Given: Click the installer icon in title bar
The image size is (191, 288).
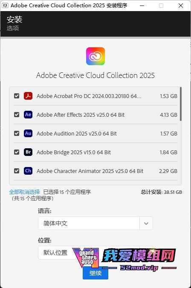Looking at the screenshot, I should 5,6.
